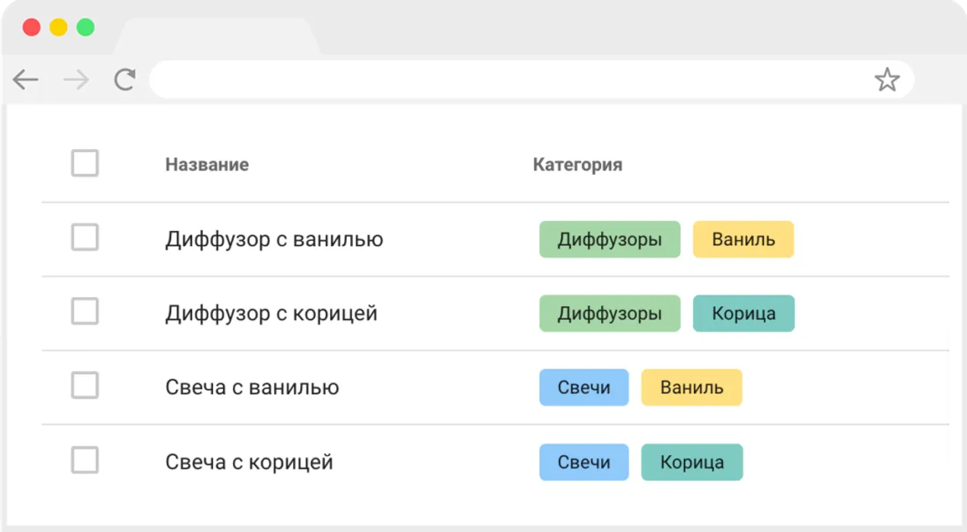The image size is (967, 532).
Task: Click Корица tag in Диффузор с корицей row
Action: (743, 313)
